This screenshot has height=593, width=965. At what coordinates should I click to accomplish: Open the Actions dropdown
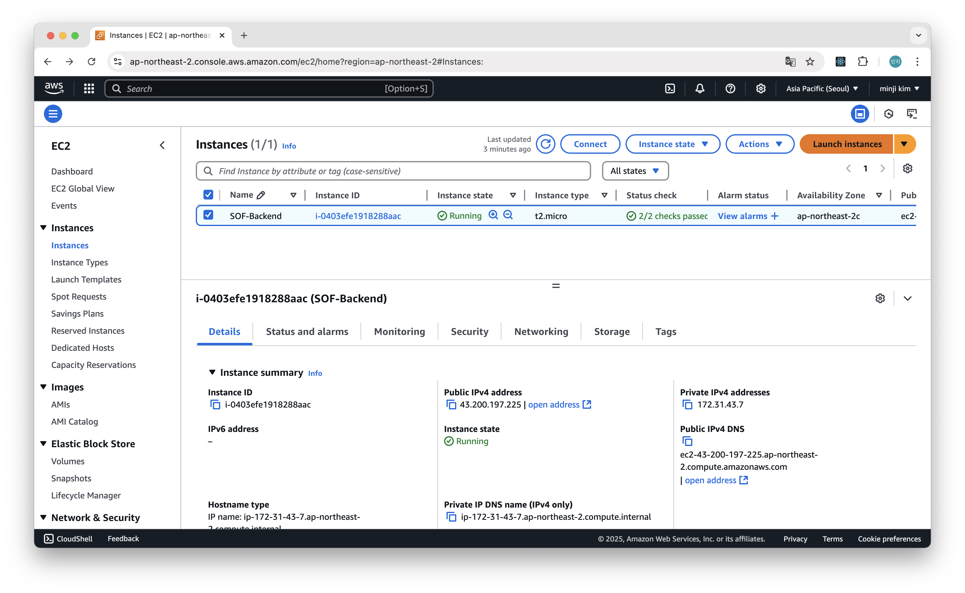coord(760,144)
